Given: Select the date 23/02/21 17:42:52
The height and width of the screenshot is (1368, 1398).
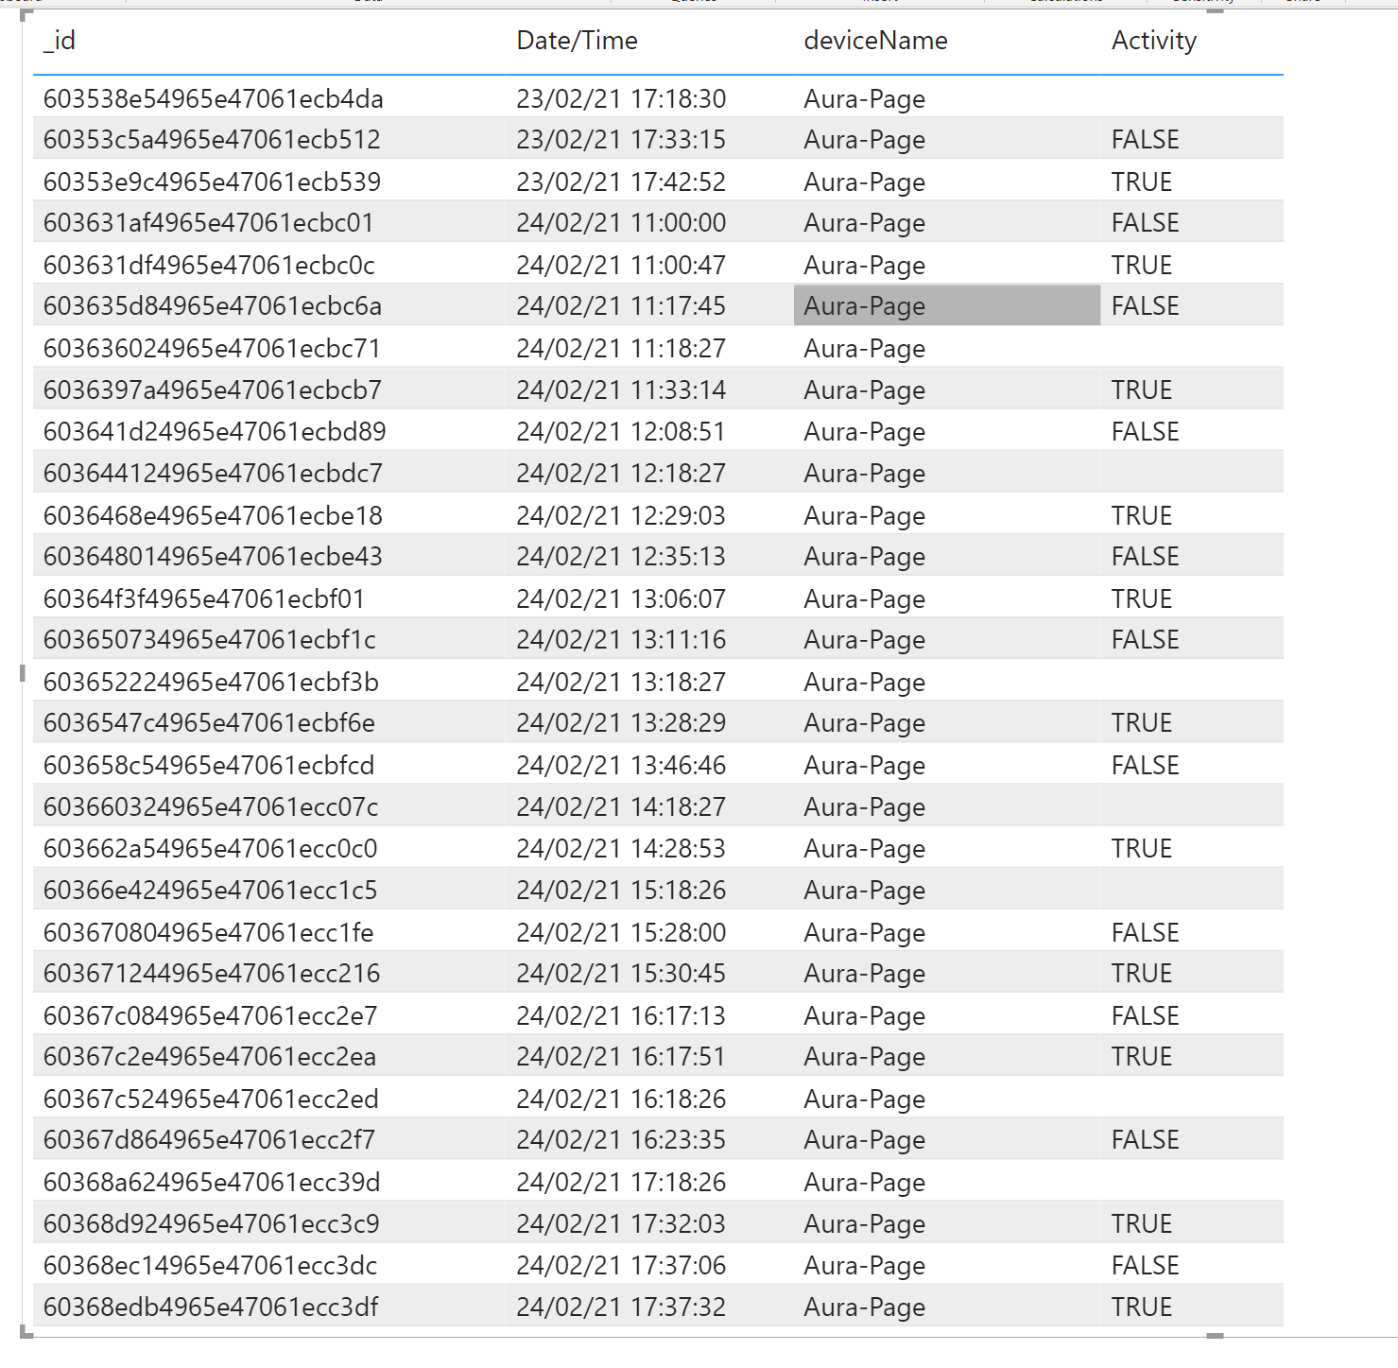Looking at the screenshot, I should tap(621, 182).
